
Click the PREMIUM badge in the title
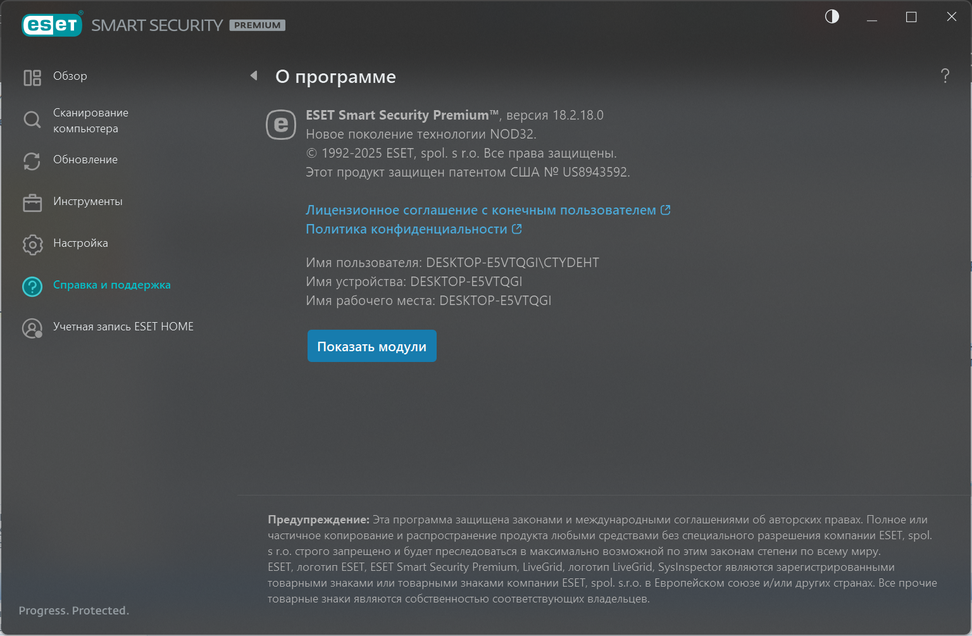pos(257,25)
